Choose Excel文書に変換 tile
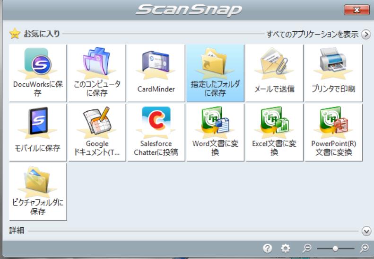Viewport: 374px width, 259px height. point(274,133)
